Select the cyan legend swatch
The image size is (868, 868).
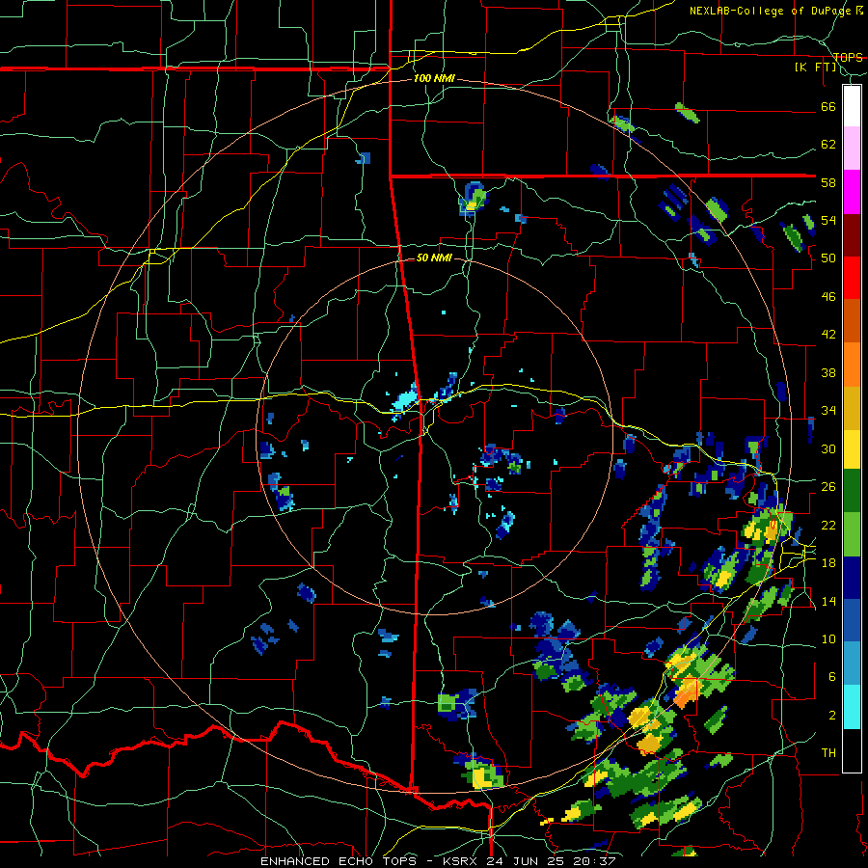click(x=852, y=707)
